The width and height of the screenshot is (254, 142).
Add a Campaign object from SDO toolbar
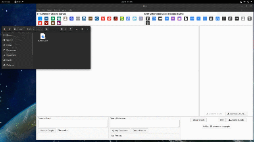(46, 19)
